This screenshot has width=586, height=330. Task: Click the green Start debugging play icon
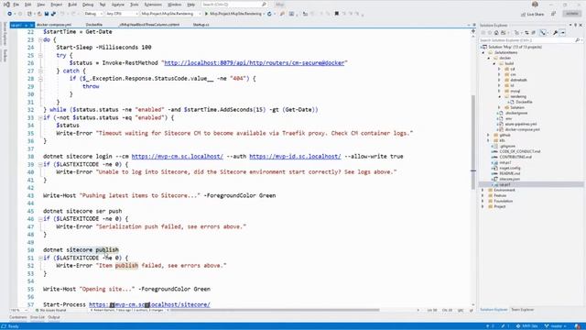pos(206,14)
